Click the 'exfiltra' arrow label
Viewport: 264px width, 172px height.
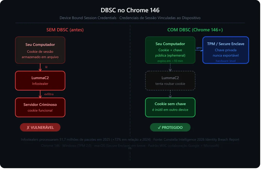tap(49, 94)
